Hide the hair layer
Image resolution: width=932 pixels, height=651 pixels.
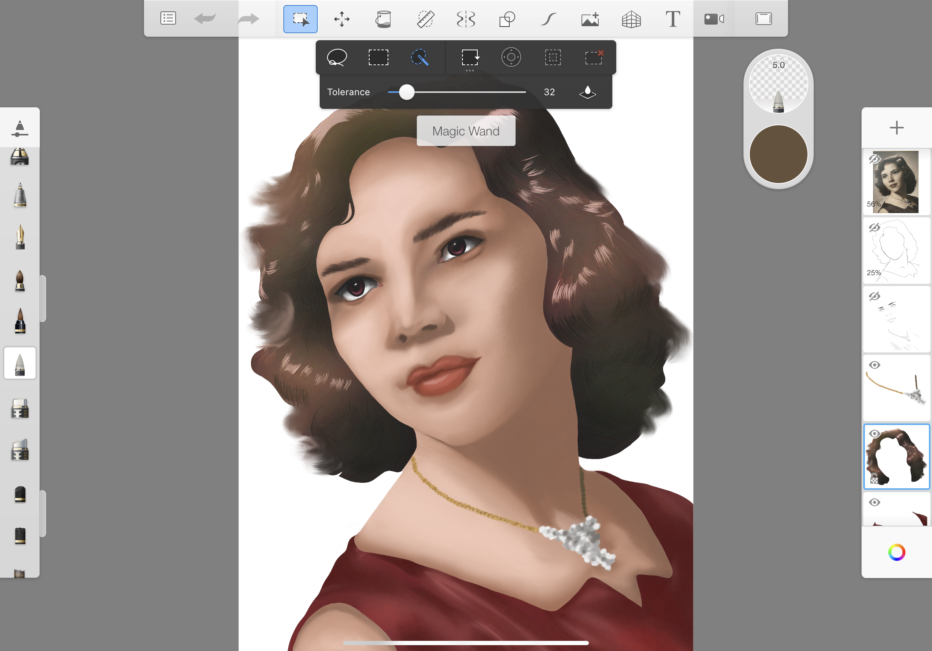pyautogui.click(x=875, y=434)
